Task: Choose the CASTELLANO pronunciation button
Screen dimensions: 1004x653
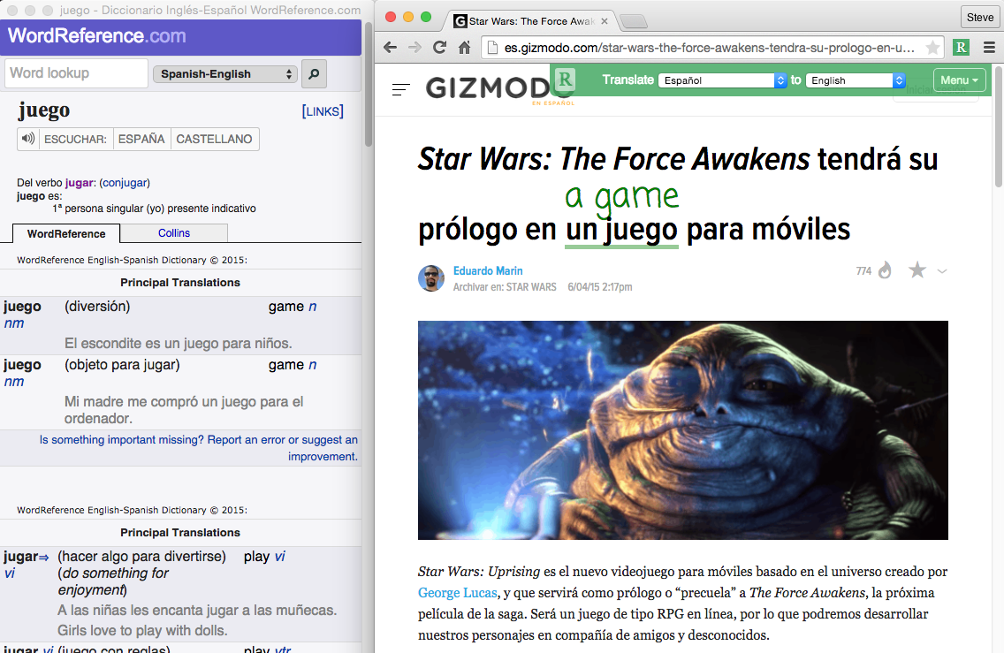Action: coord(214,139)
